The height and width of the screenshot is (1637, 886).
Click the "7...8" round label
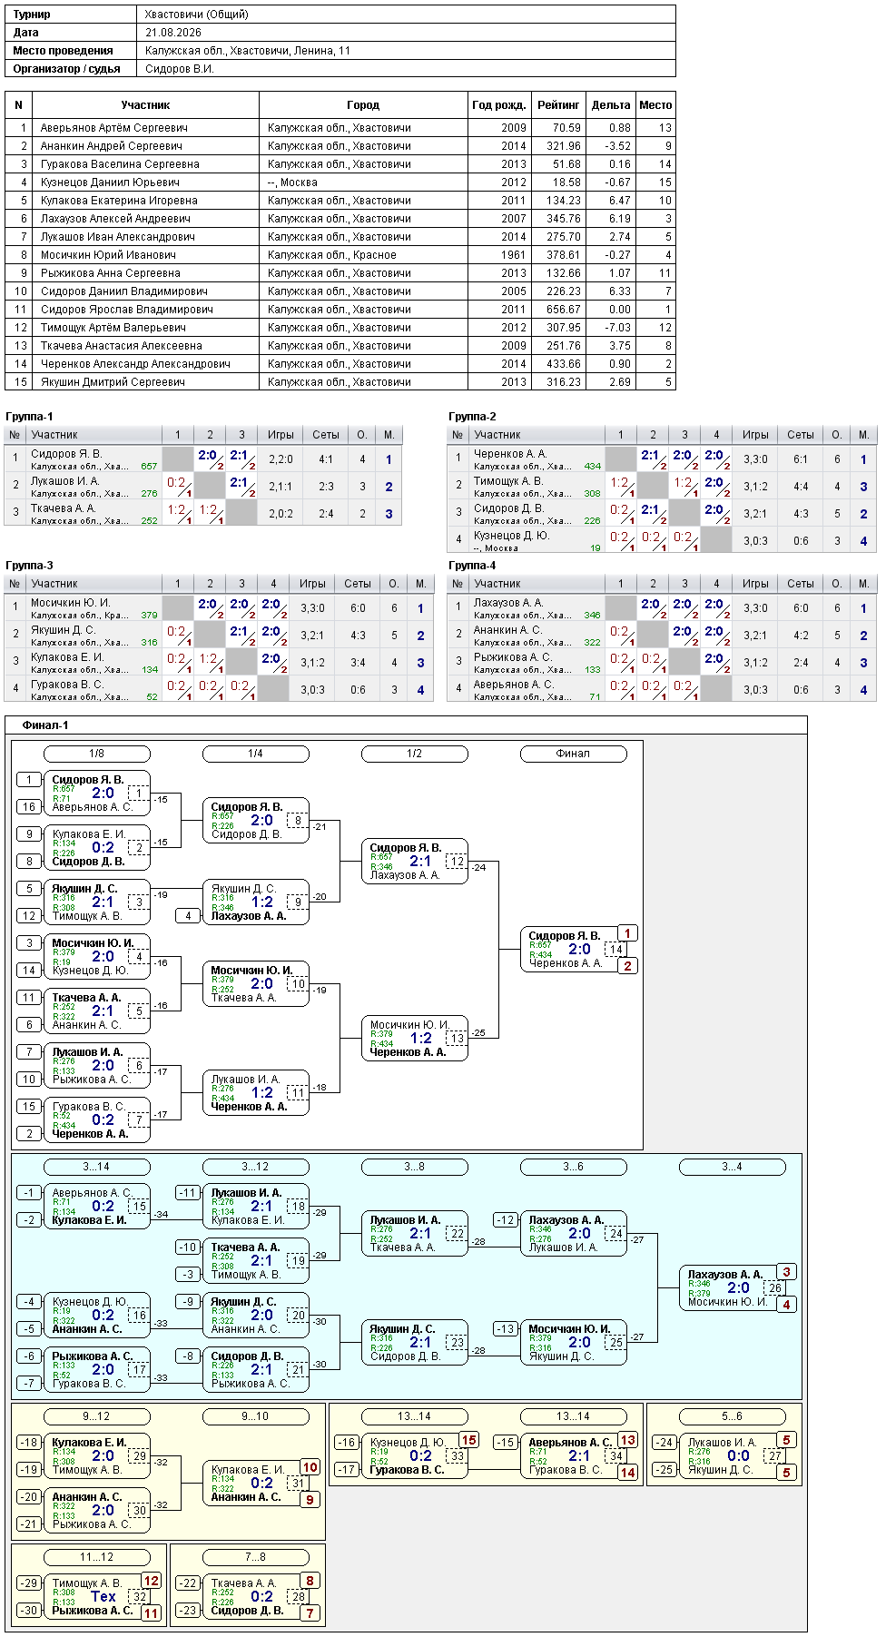pyautogui.click(x=256, y=1557)
